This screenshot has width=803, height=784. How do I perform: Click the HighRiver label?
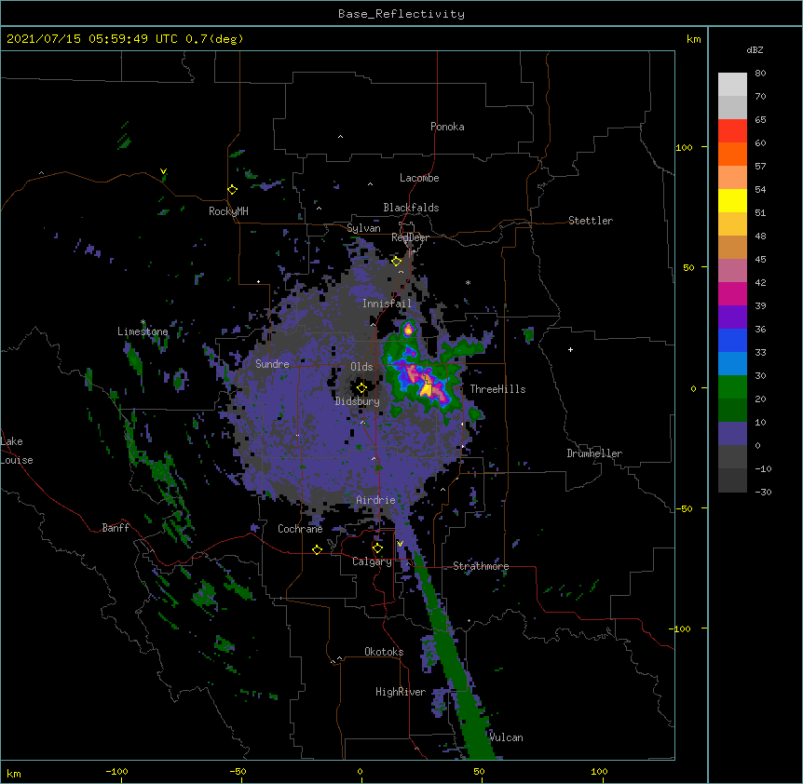click(x=401, y=692)
